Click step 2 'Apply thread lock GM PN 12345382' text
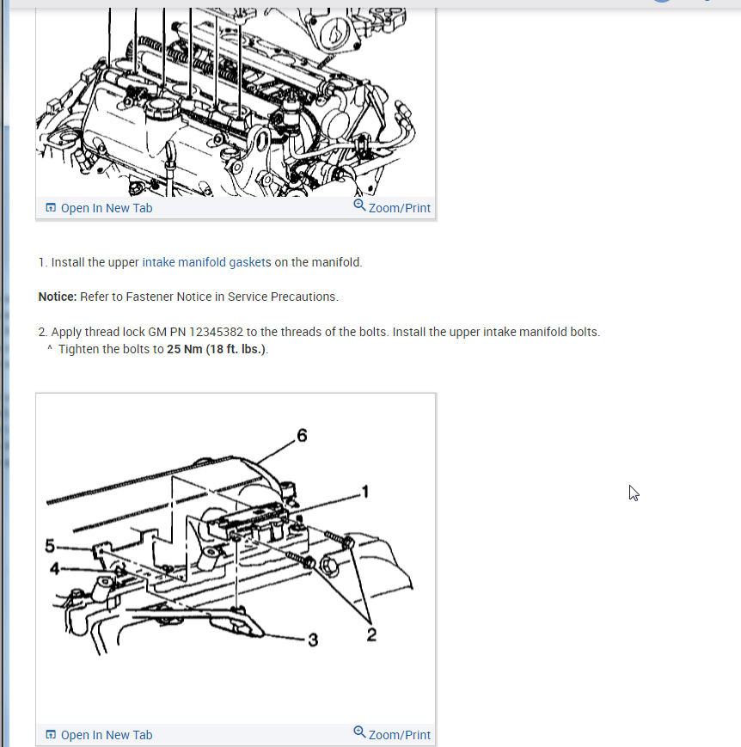The height and width of the screenshot is (747, 741). point(147,332)
